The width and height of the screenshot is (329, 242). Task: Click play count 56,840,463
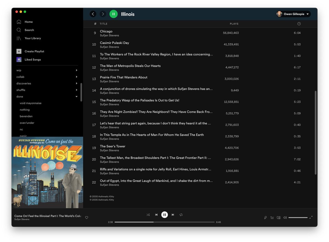point(231,33)
